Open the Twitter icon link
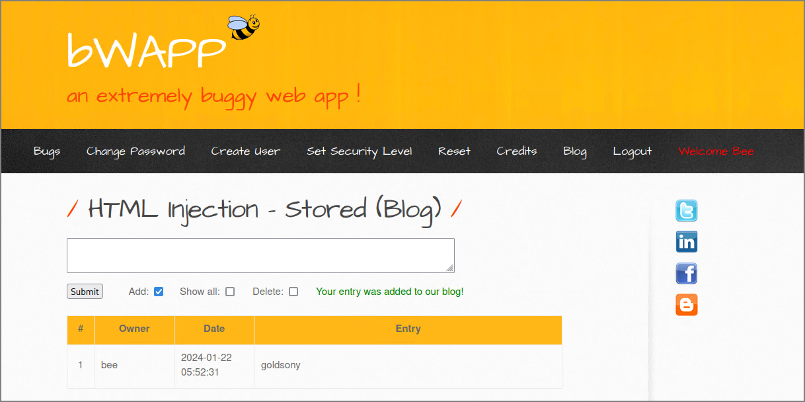 pyautogui.click(x=686, y=211)
